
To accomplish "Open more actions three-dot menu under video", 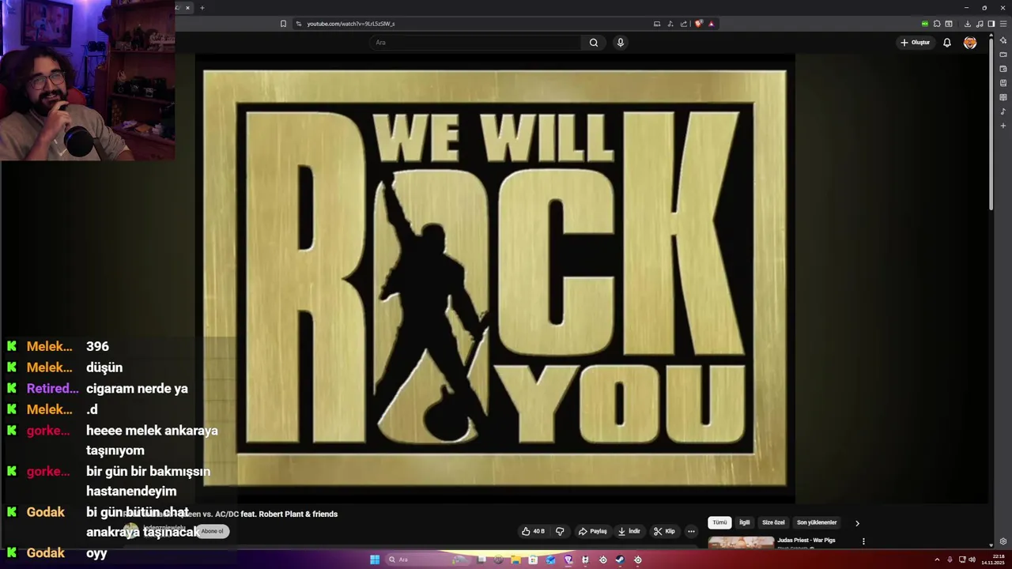I will point(691,531).
